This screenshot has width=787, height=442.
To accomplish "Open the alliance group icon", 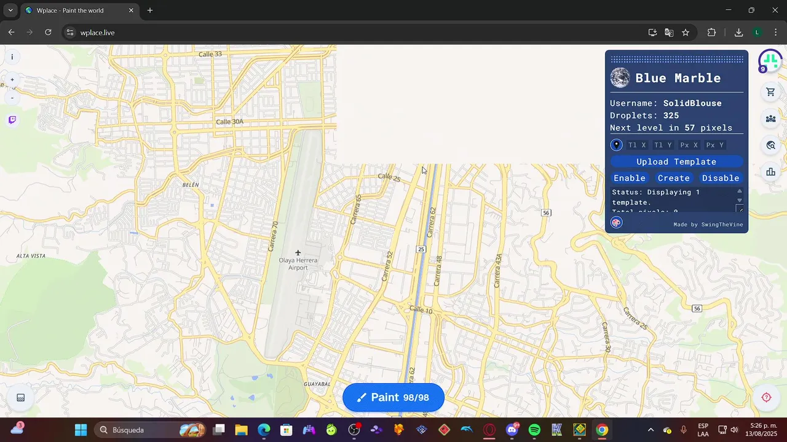I will pos(770,118).
